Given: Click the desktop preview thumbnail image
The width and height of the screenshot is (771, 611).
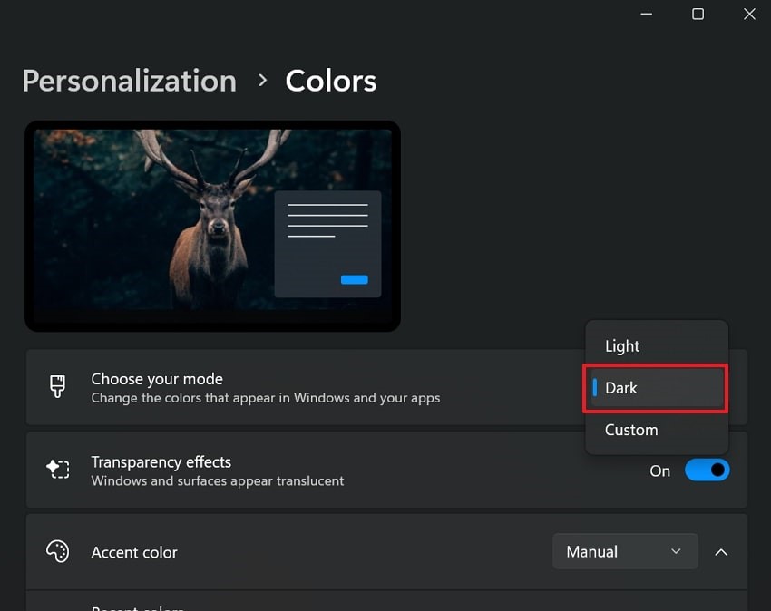Looking at the screenshot, I should pos(213,226).
